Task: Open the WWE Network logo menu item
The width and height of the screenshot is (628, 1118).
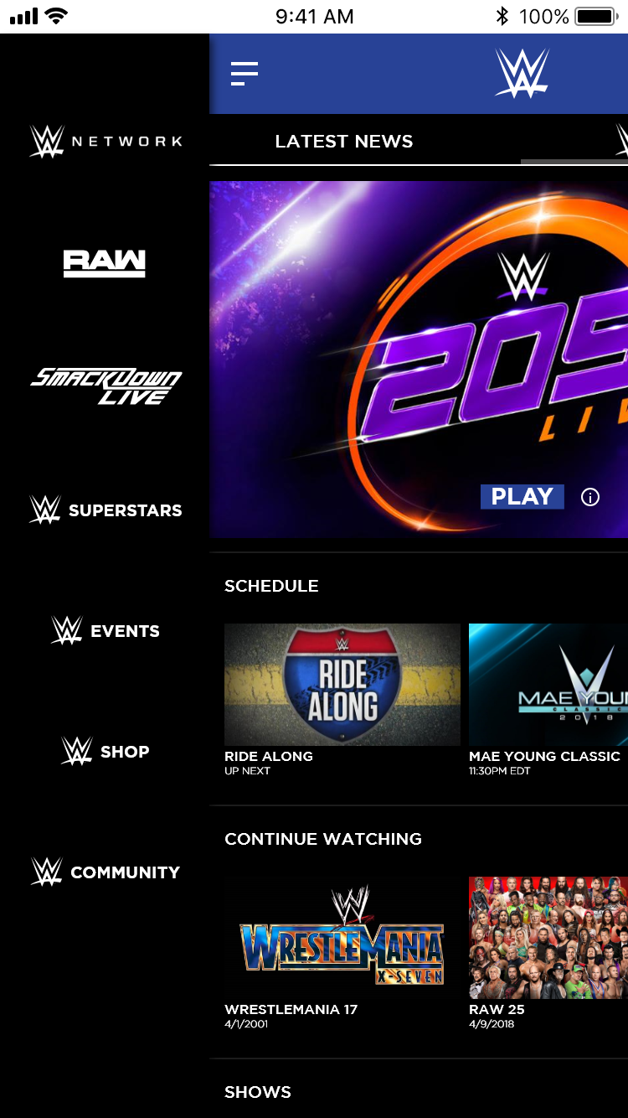Action: pos(106,141)
